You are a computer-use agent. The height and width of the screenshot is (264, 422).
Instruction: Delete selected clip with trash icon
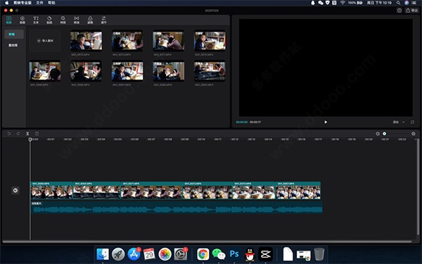point(37,134)
